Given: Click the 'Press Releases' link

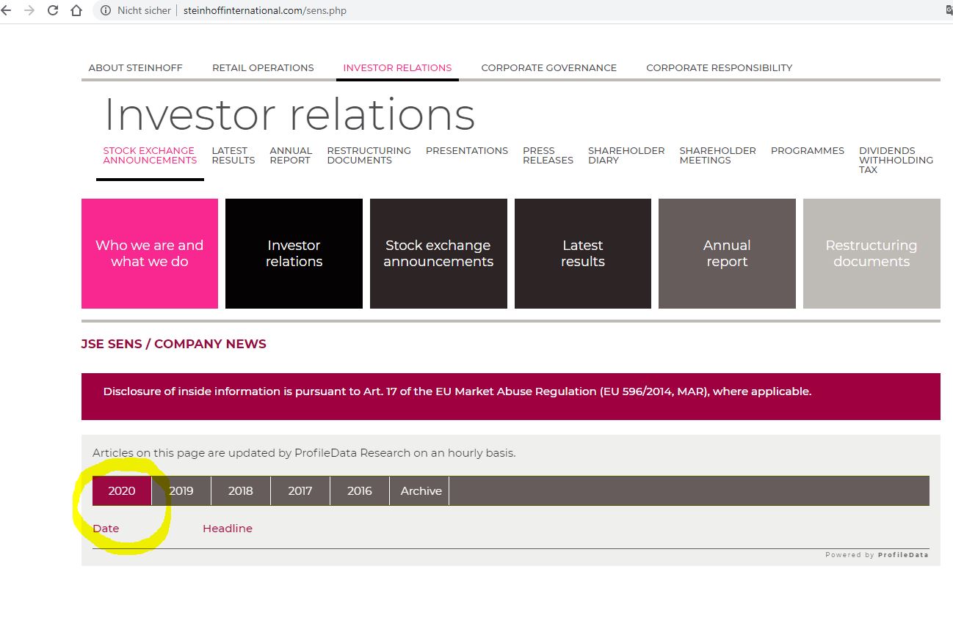Looking at the screenshot, I should point(547,155).
